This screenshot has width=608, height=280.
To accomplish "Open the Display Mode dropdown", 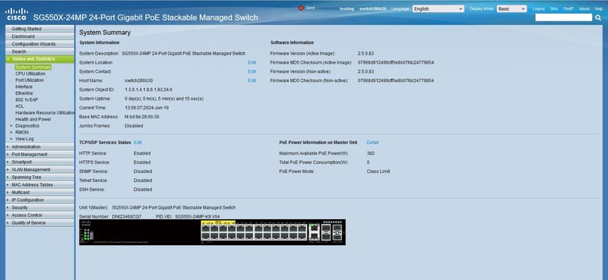I will [x=511, y=8].
